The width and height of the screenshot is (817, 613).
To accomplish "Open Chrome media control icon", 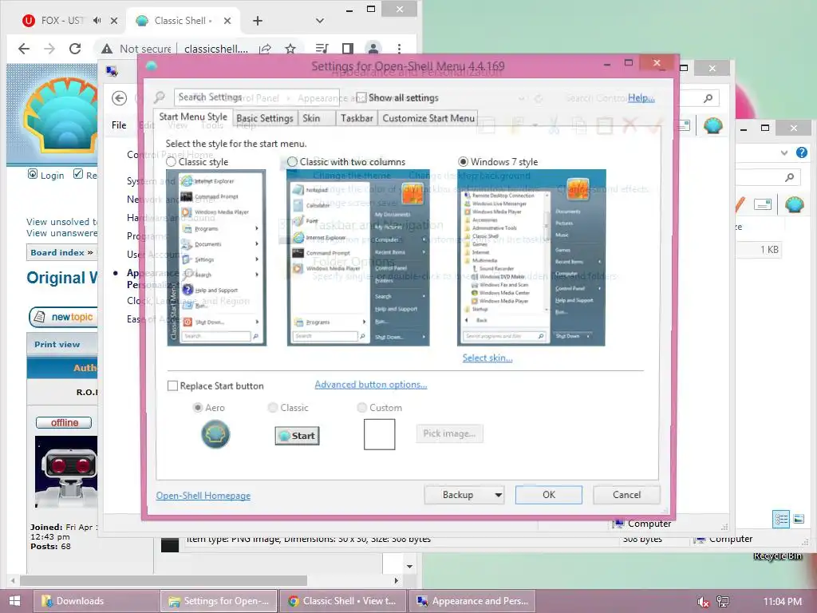I will tap(322, 49).
